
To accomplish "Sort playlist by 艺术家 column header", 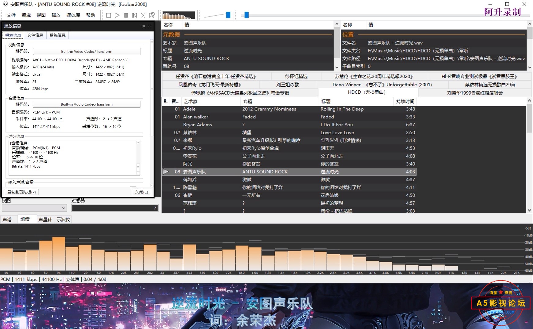I will (211, 102).
